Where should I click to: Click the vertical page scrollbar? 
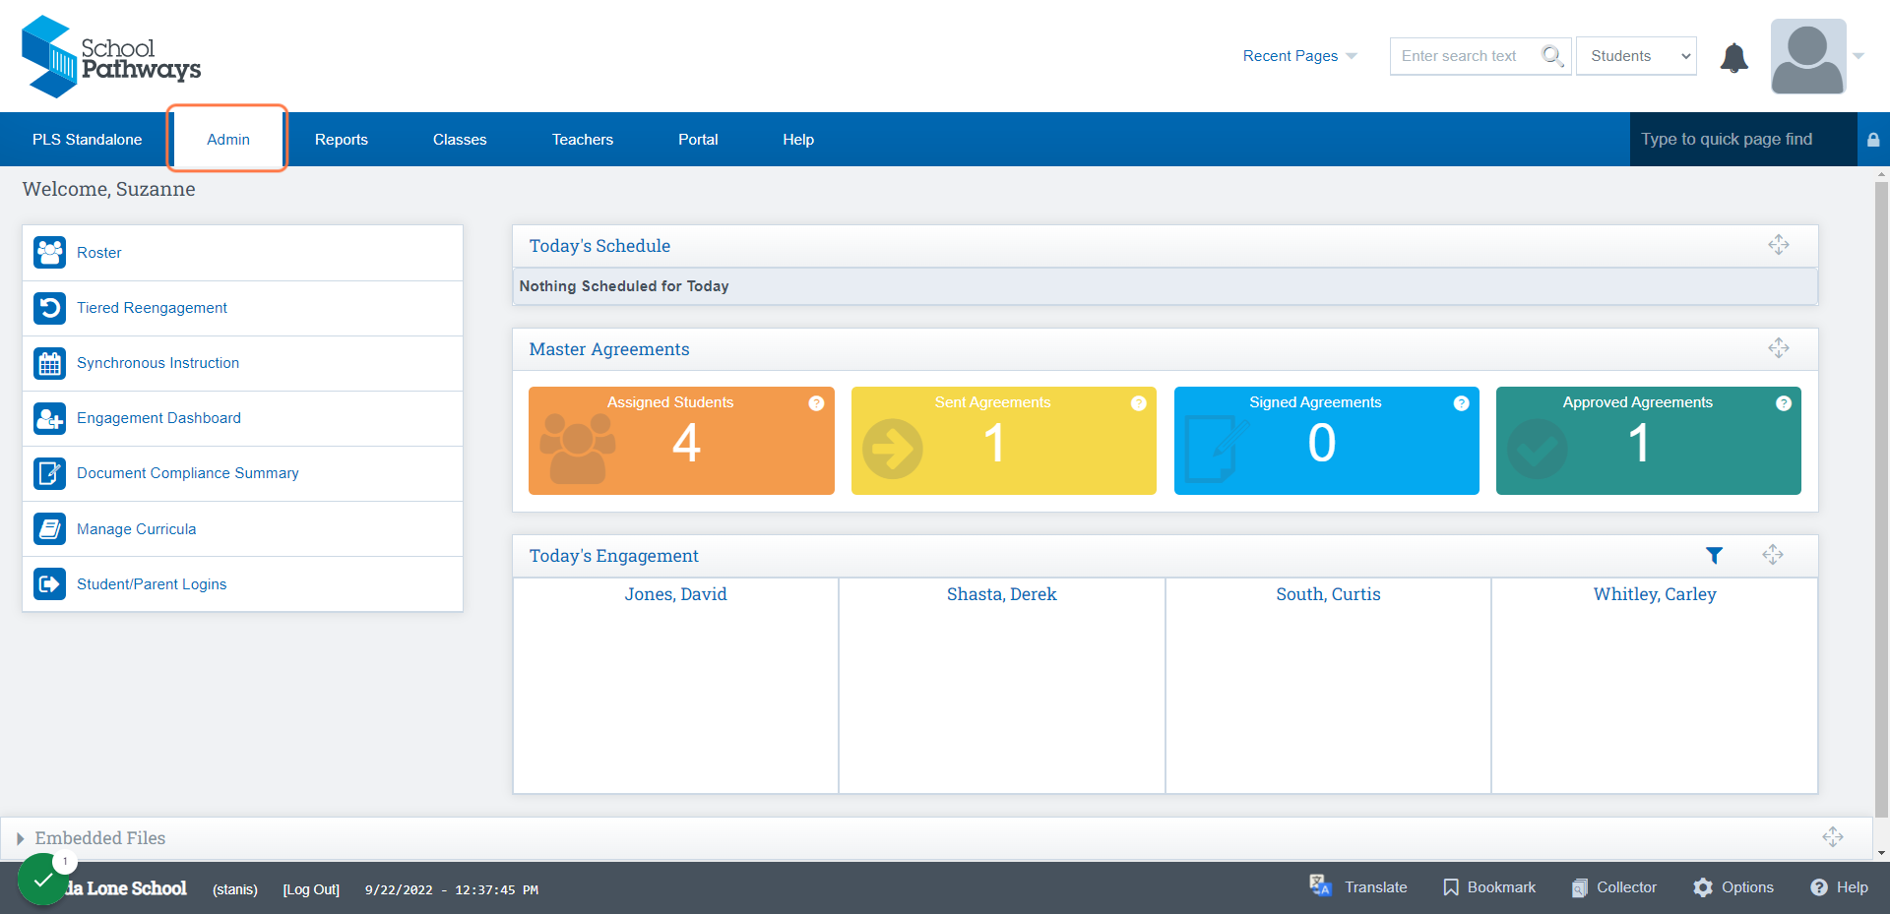tap(1882, 500)
